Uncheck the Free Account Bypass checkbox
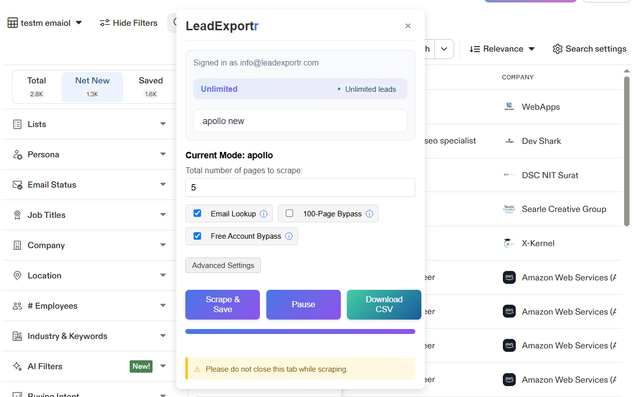The image size is (636, 397). tap(197, 236)
